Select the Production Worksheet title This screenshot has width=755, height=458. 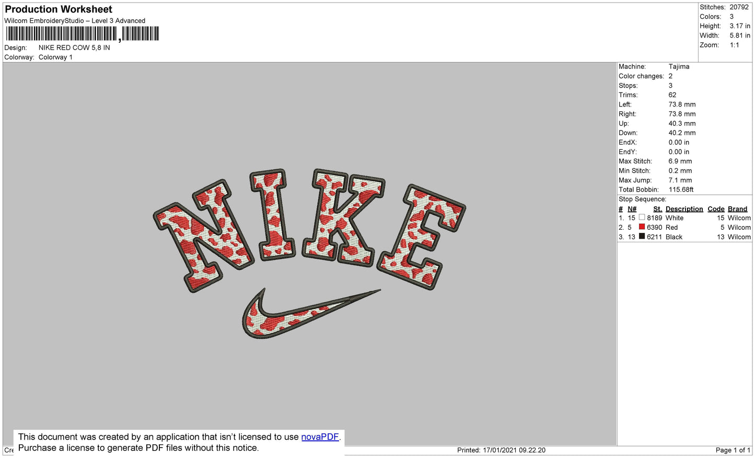click(x=59, y=9)
